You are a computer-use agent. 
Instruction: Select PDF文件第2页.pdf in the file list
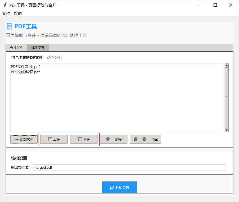coord(25,72)
